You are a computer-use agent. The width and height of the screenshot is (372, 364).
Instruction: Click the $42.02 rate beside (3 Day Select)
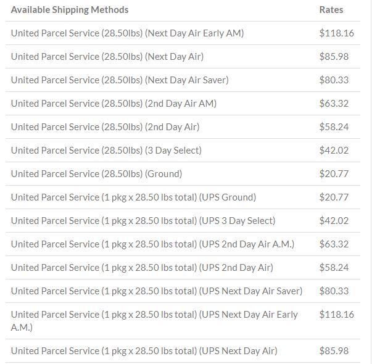click(x=334, y=151)
